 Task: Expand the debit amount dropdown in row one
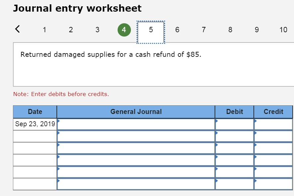coord(216,122)
